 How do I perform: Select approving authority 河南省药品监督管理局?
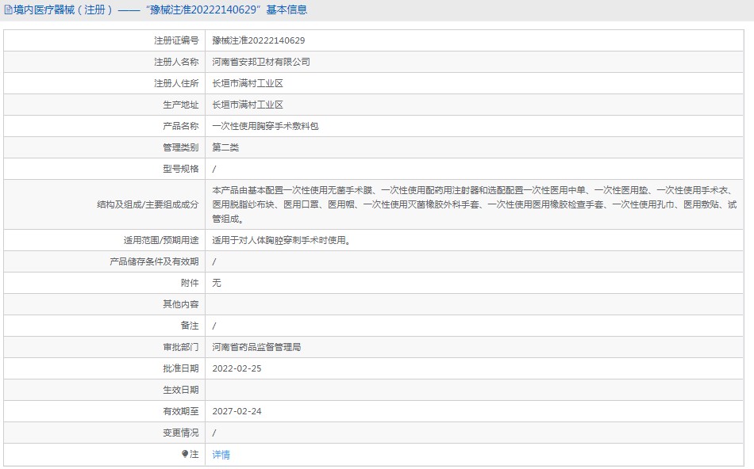(x=256, y=347)
